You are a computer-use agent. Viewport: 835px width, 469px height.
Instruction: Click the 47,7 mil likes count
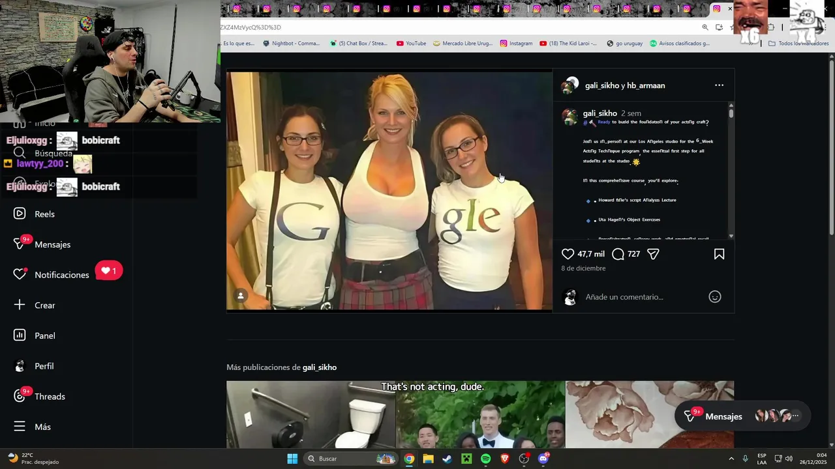coord(591,254)
